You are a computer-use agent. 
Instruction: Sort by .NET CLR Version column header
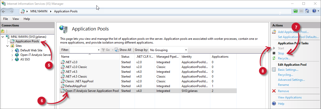click(145, 57)
